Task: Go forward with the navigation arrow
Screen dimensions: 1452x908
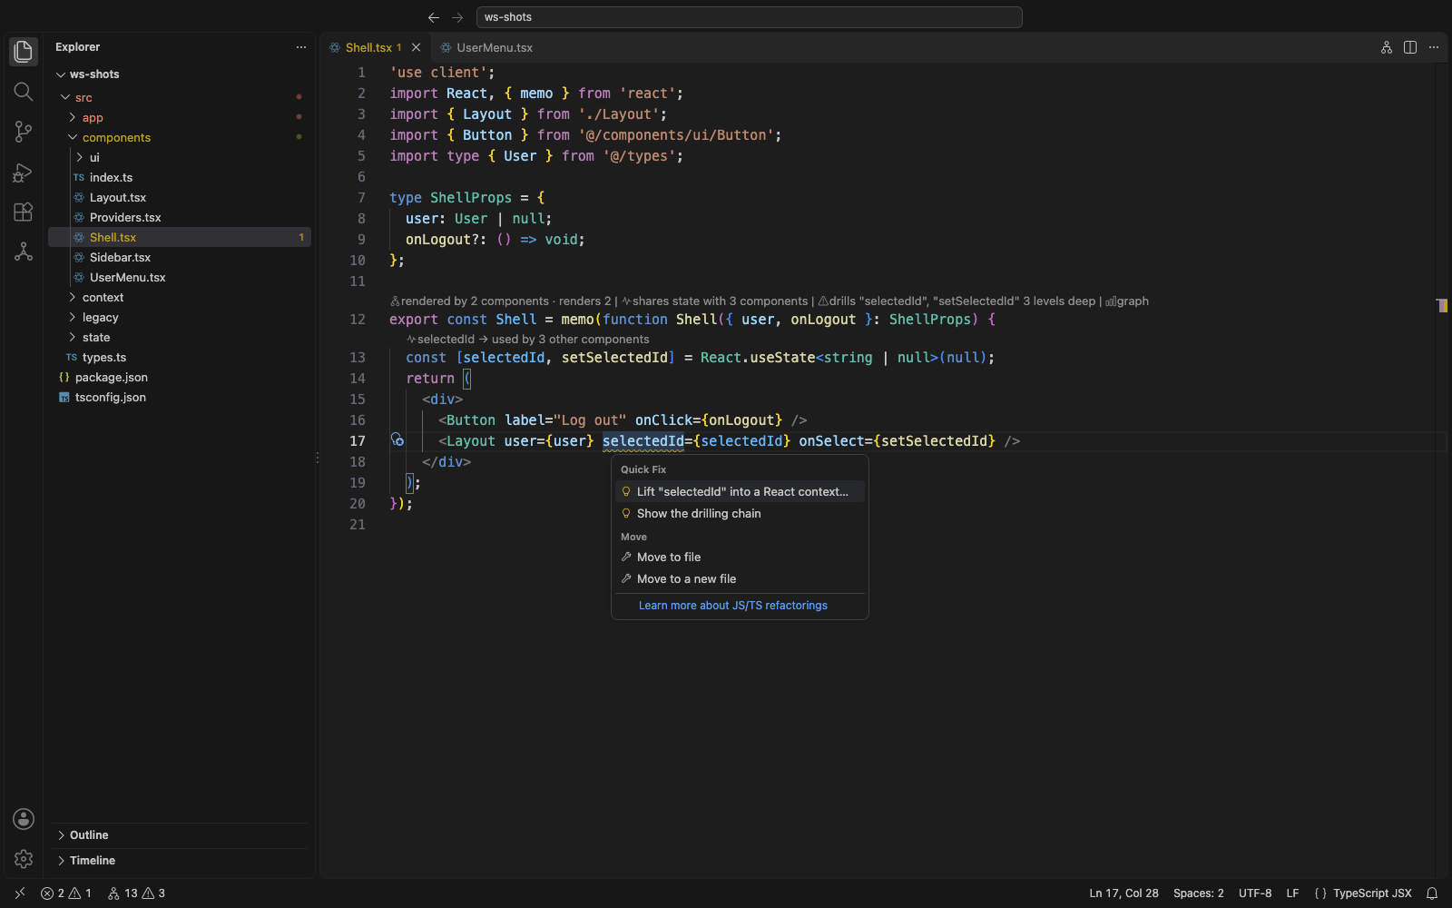Action: 457,17
